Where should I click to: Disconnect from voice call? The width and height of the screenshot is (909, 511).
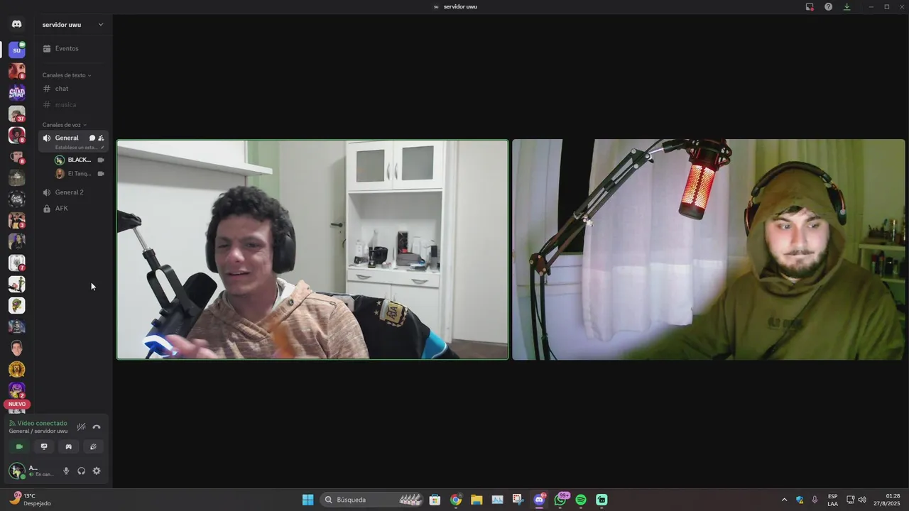[x=97, y=427]
